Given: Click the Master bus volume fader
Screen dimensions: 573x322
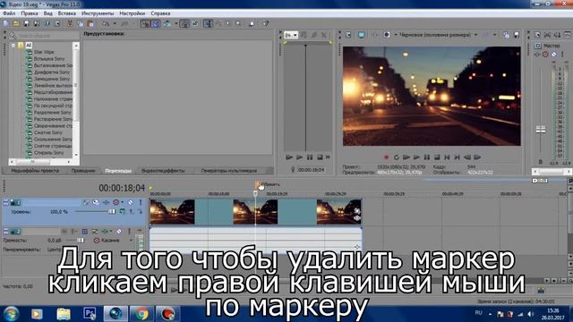Looking at the screenshot, I should pyautogui.click(x=541, y=129).
